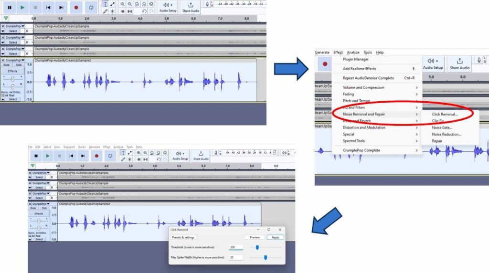Choose Clip Fix in the repair submenu
Screen dimensions: 489x273
tap(438, 121)
